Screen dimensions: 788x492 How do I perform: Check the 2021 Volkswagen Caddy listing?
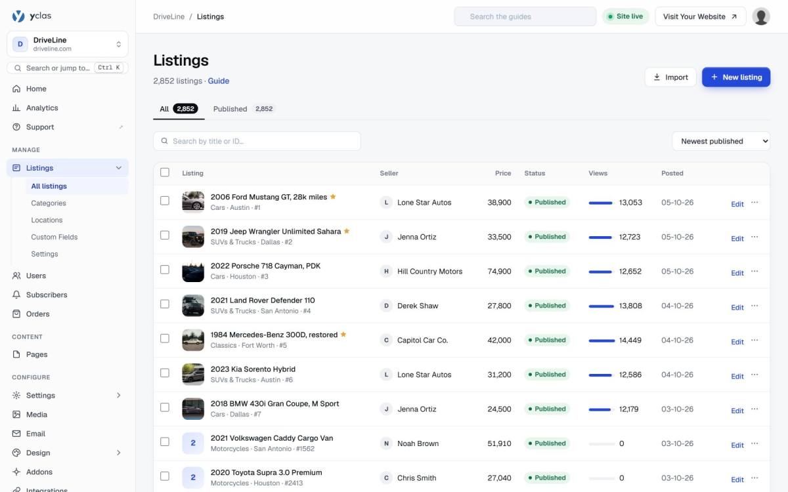[165, 441]
